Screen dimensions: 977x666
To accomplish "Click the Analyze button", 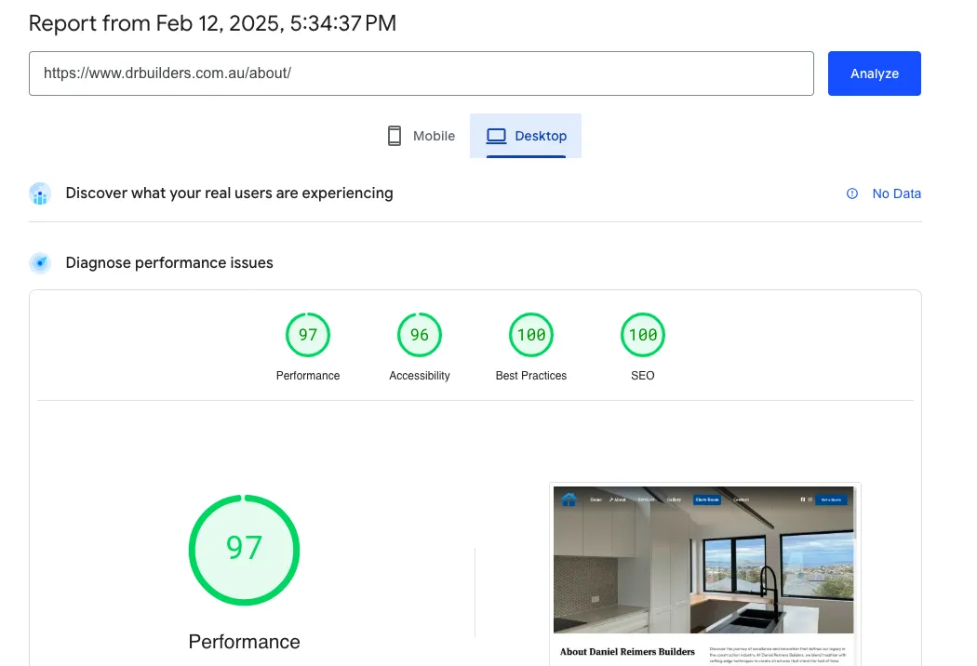I will pos(874,73).
